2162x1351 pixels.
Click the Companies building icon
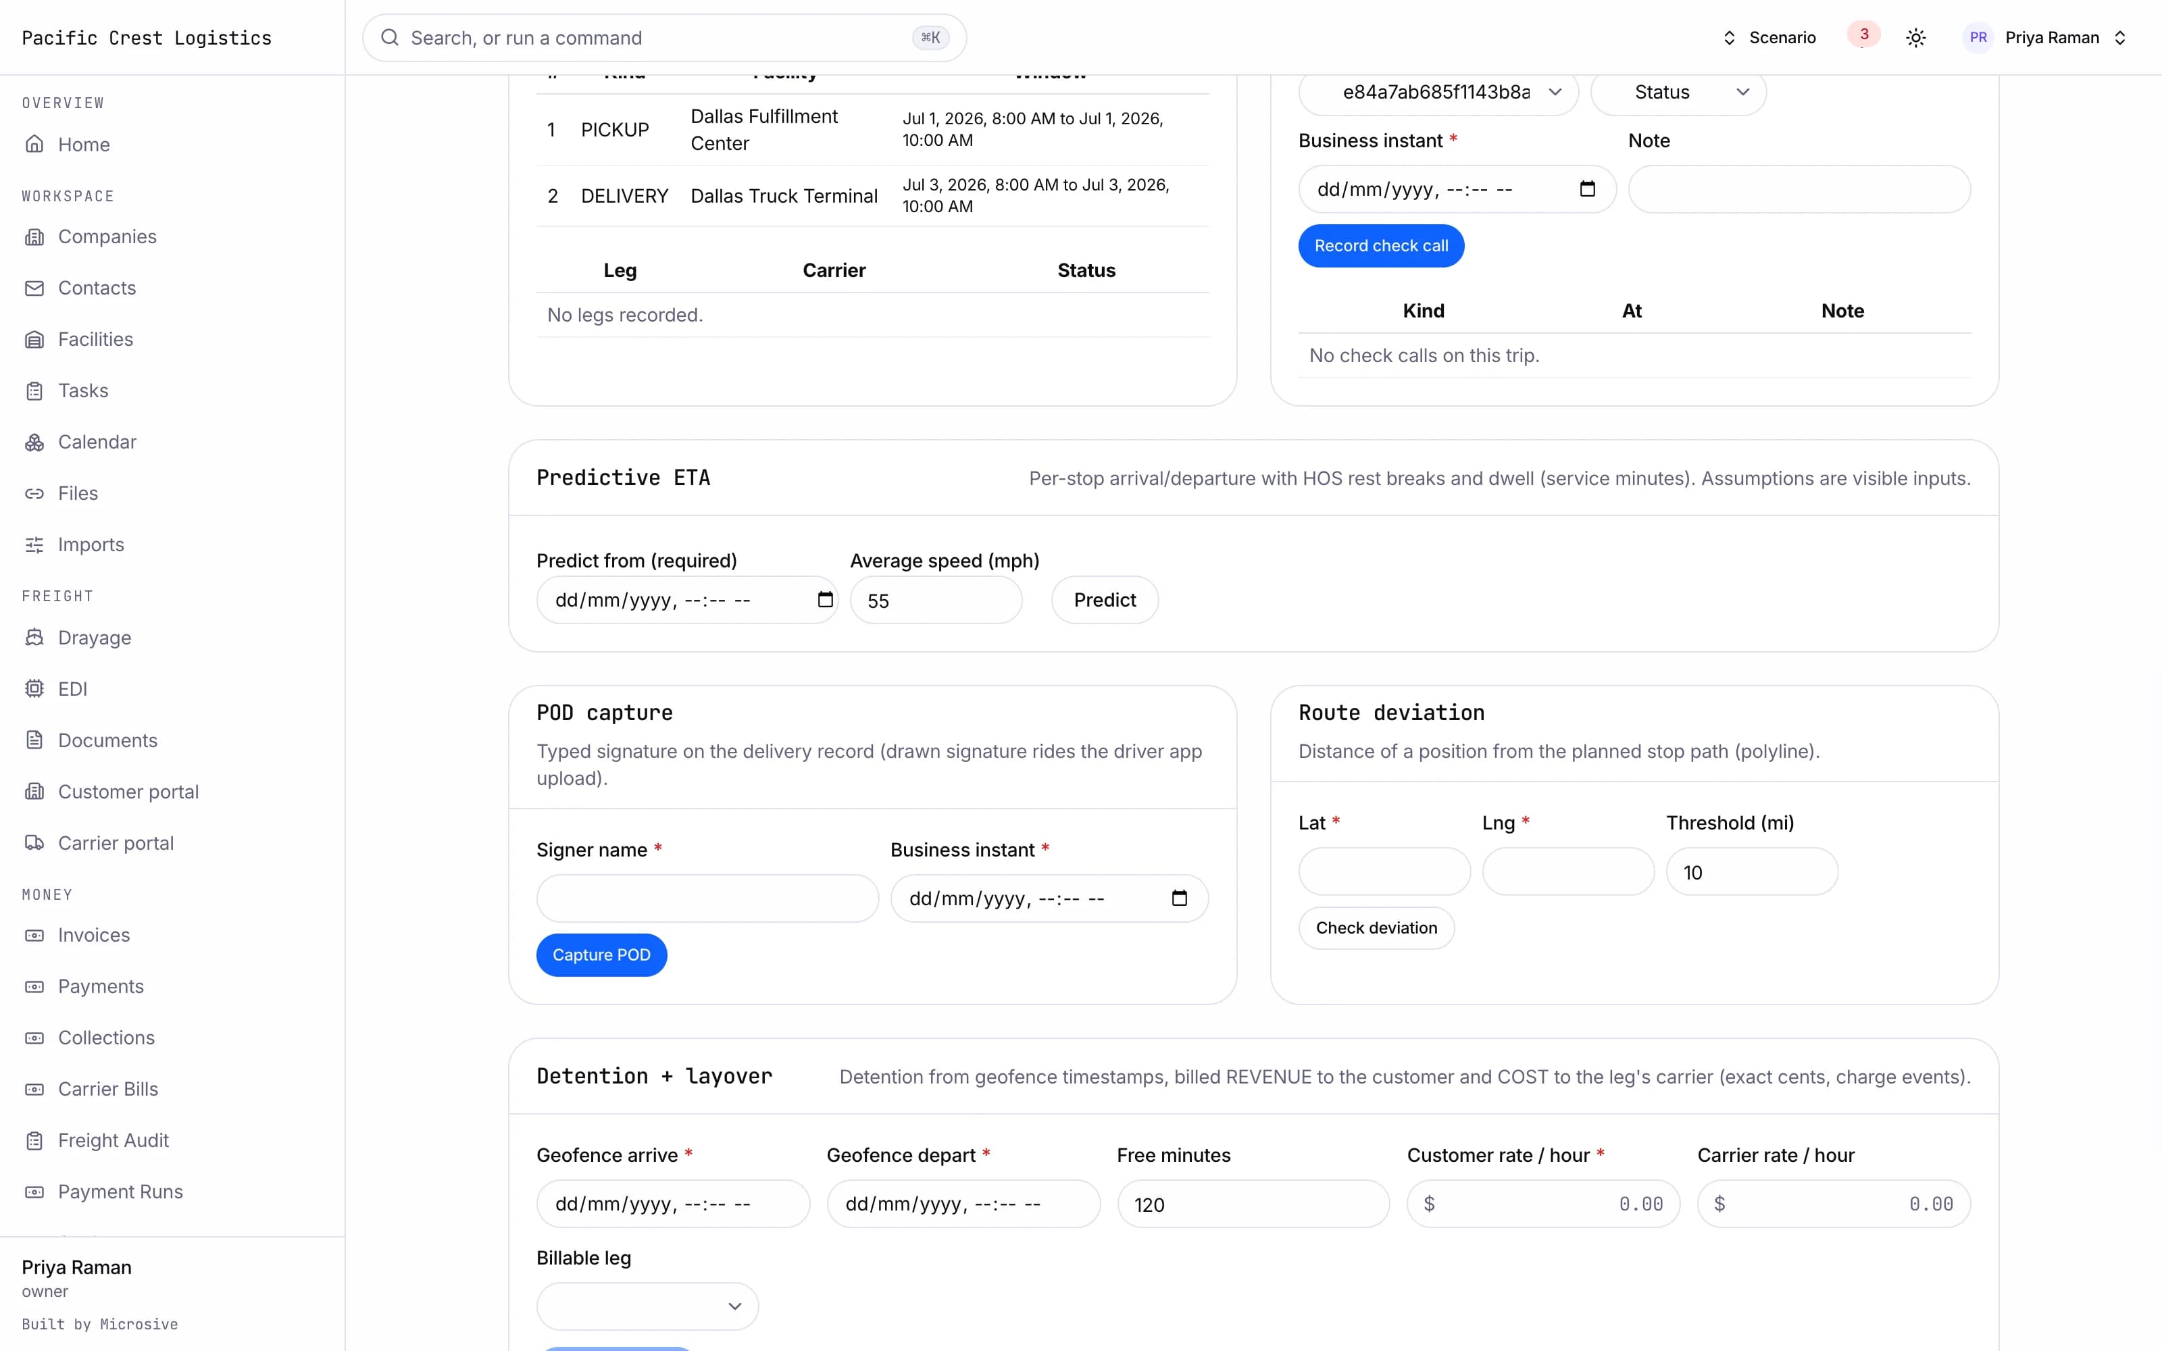[34, 237]
